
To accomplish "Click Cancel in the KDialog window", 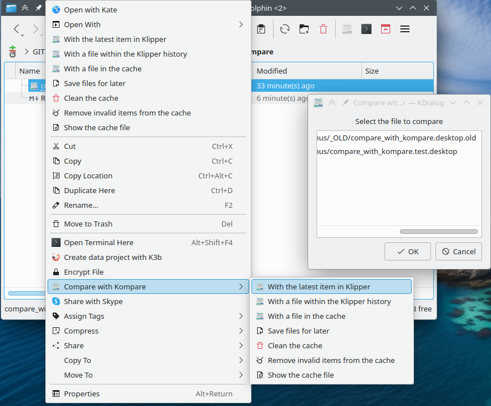I will [459, 251].
